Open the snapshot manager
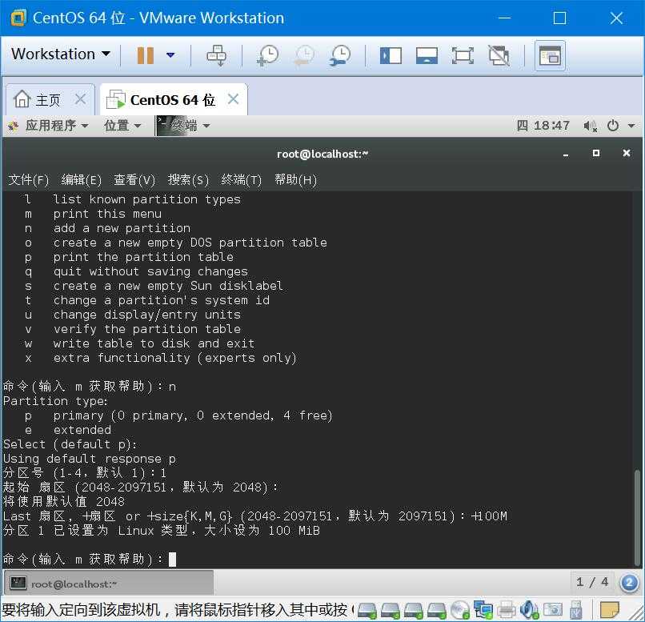The image size is (645, 622). pos(340,55)
